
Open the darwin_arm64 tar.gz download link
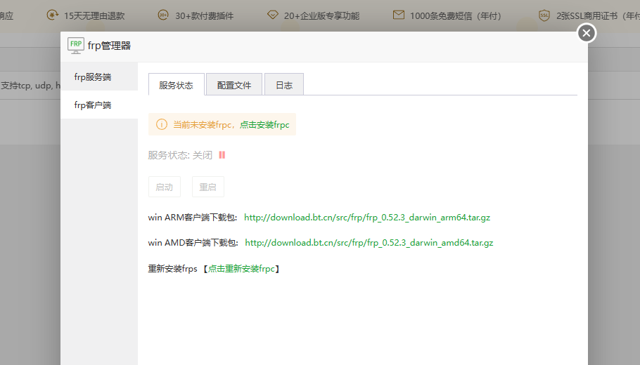pos(367,218)
